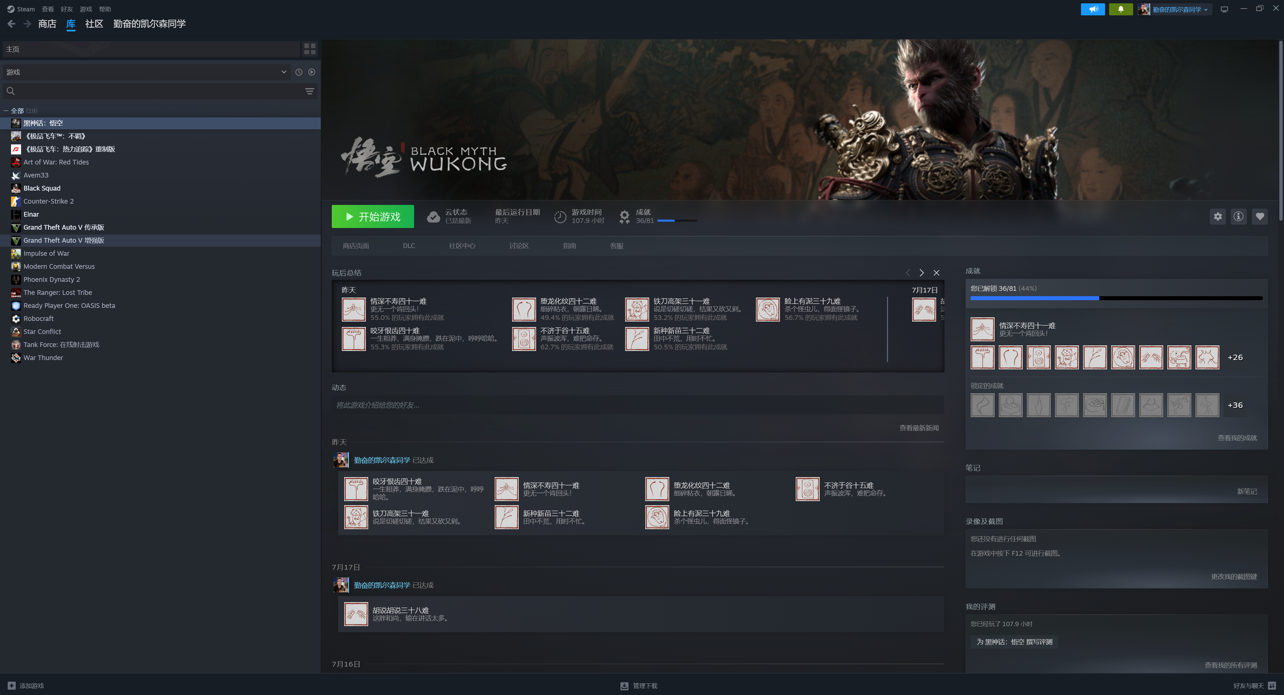Open the 讨论区 tab
This screenshot has width=1284, height=695.
[519, 246]
